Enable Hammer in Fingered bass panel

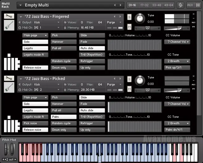[x=64, y=42]
